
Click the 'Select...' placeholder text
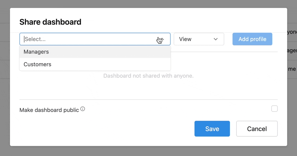[35, 39]
